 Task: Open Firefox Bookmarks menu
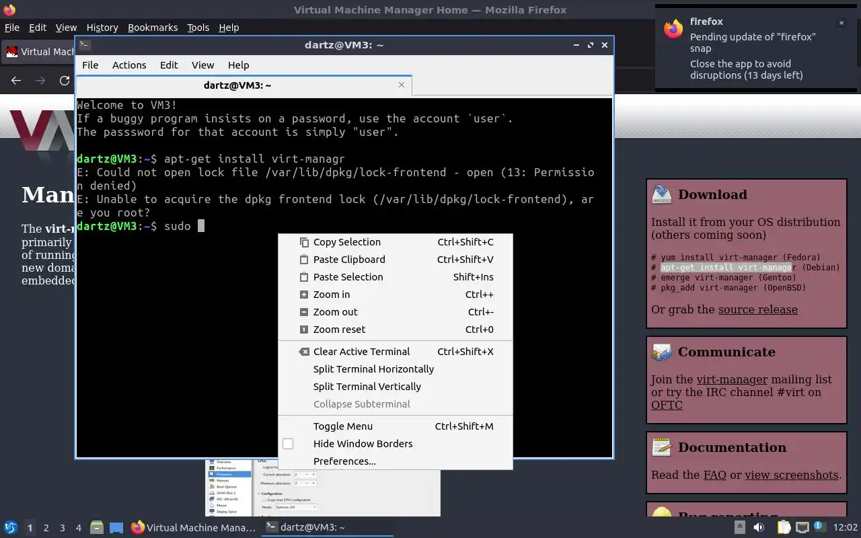153,28
